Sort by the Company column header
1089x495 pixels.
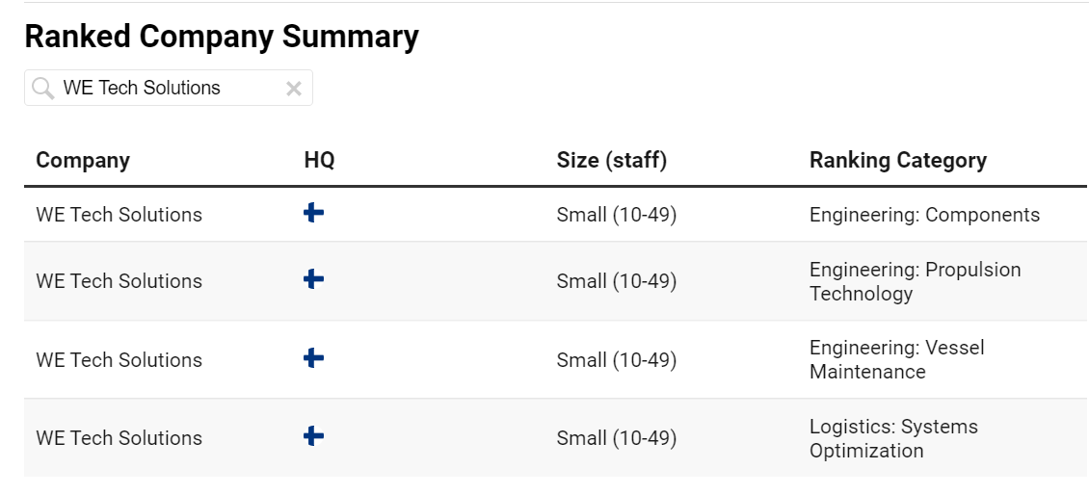pos(83,161)
